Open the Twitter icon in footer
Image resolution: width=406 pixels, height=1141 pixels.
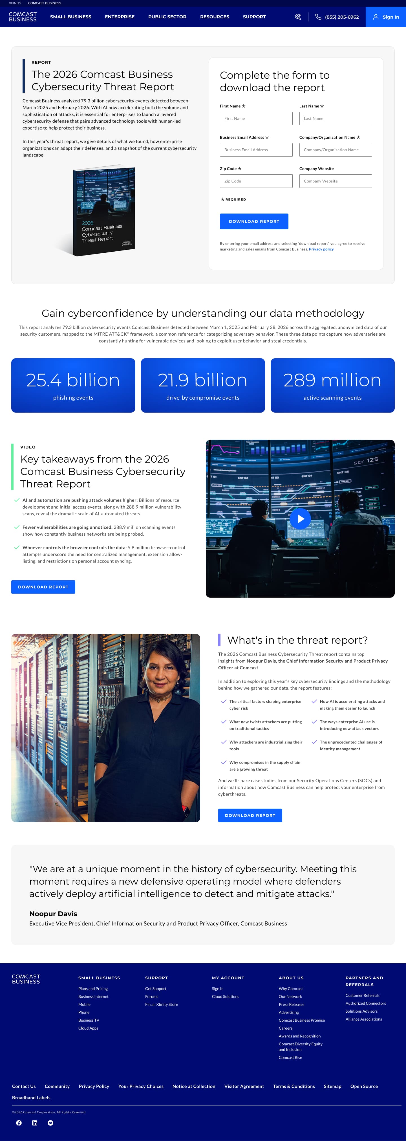[50, 1122]
